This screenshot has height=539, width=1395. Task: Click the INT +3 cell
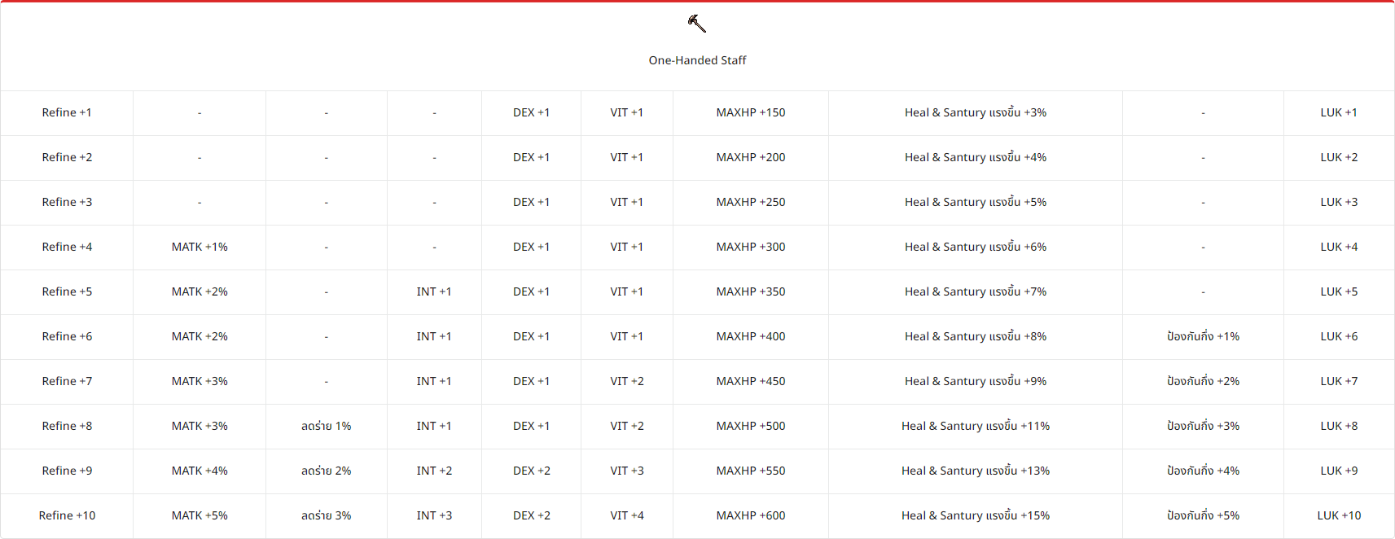coord(434,515)
